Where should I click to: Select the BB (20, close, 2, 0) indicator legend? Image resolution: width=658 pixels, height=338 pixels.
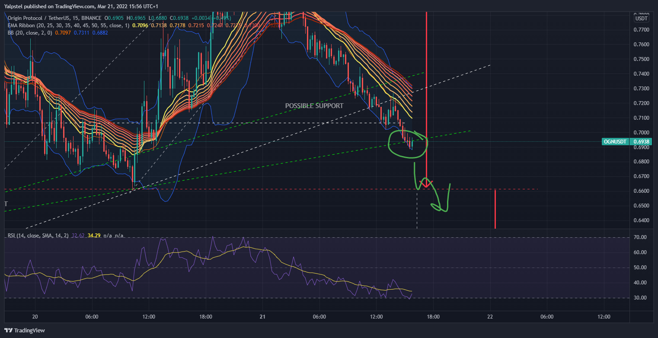[30, 33]
